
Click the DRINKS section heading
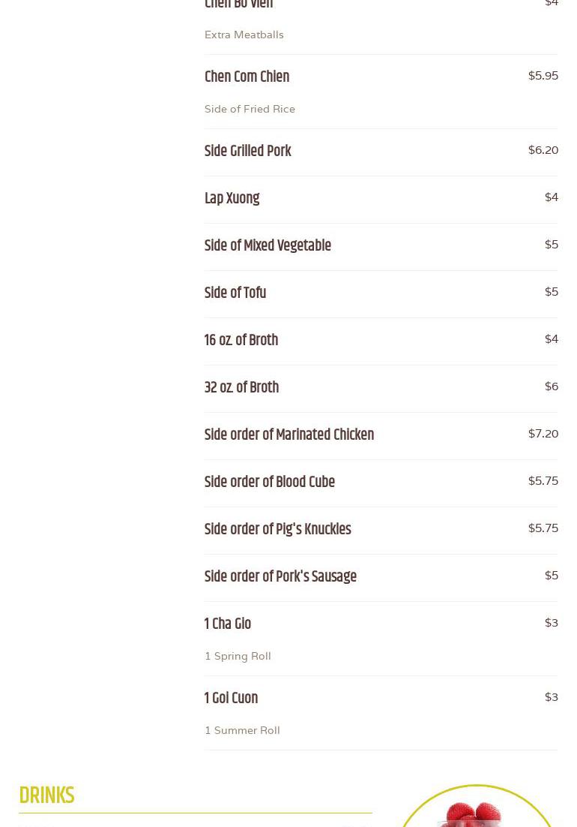(46, 795)
